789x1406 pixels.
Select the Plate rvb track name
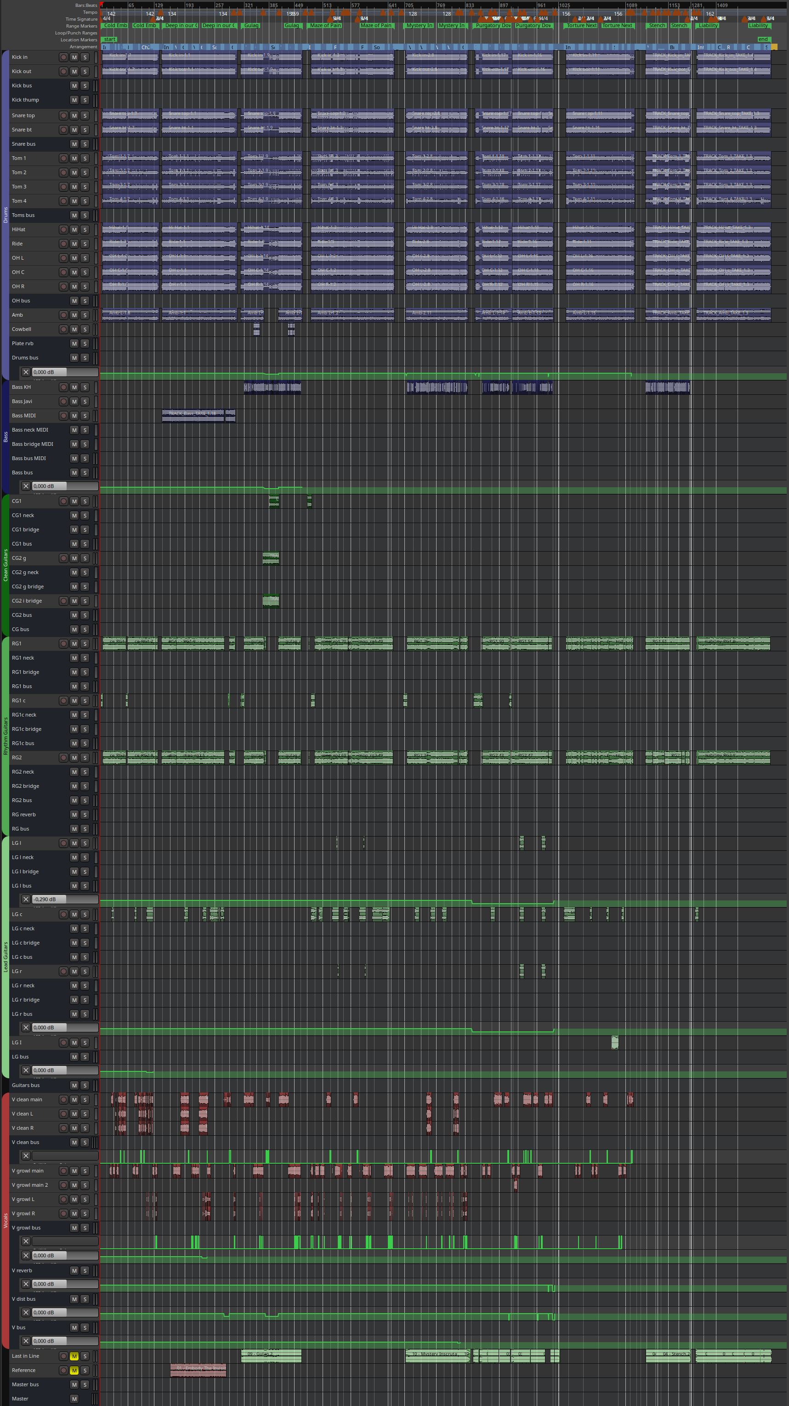tap(23, 344)
